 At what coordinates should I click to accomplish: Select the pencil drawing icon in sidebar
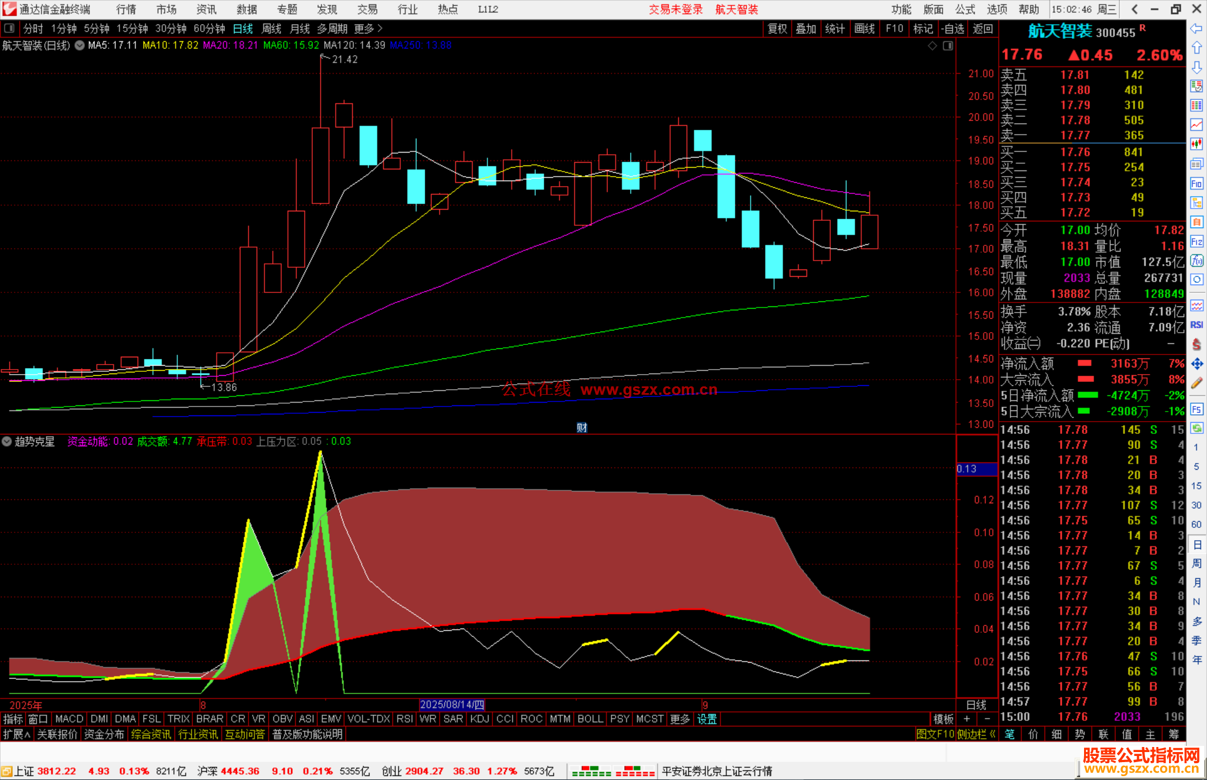[x=1196, y=383]
